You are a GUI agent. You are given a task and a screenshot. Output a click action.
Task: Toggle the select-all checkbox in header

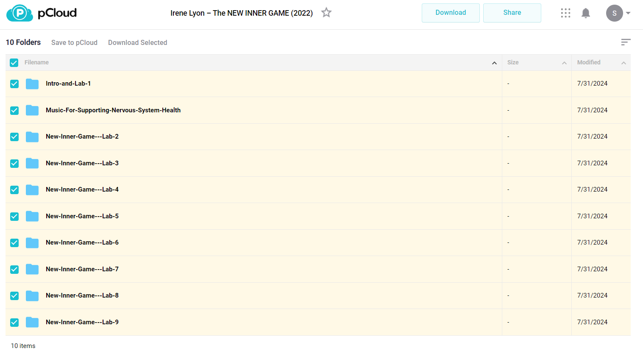coord(14,63)
